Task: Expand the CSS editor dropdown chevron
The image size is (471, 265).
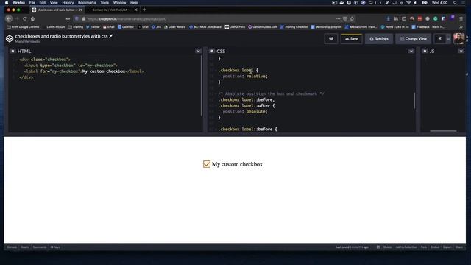Action: (x=411, y=51)
